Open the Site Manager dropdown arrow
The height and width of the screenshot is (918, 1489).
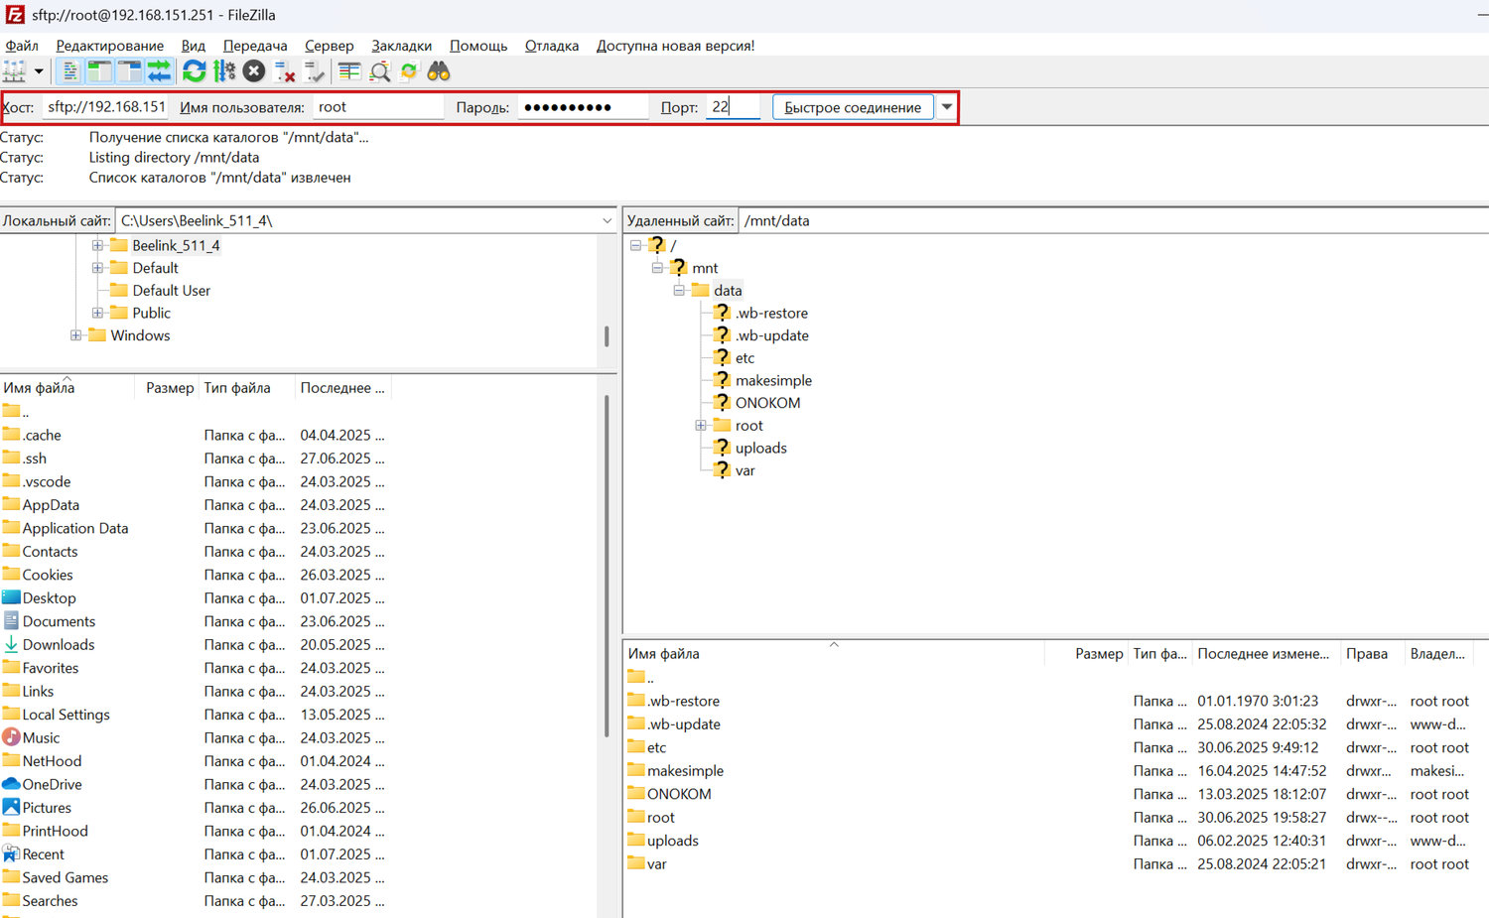pos(39,71)
